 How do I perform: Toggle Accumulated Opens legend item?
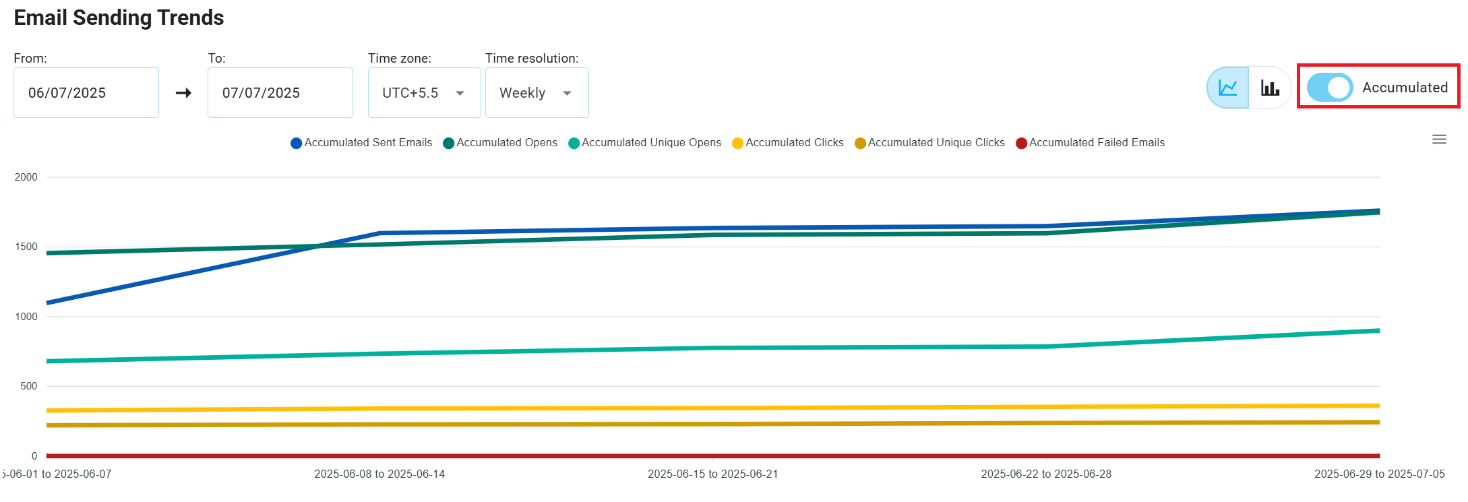click(506, 143)
